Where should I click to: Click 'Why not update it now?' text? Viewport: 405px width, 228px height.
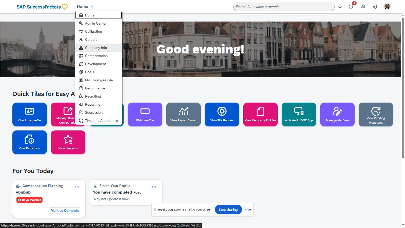[x=112, y=199]
